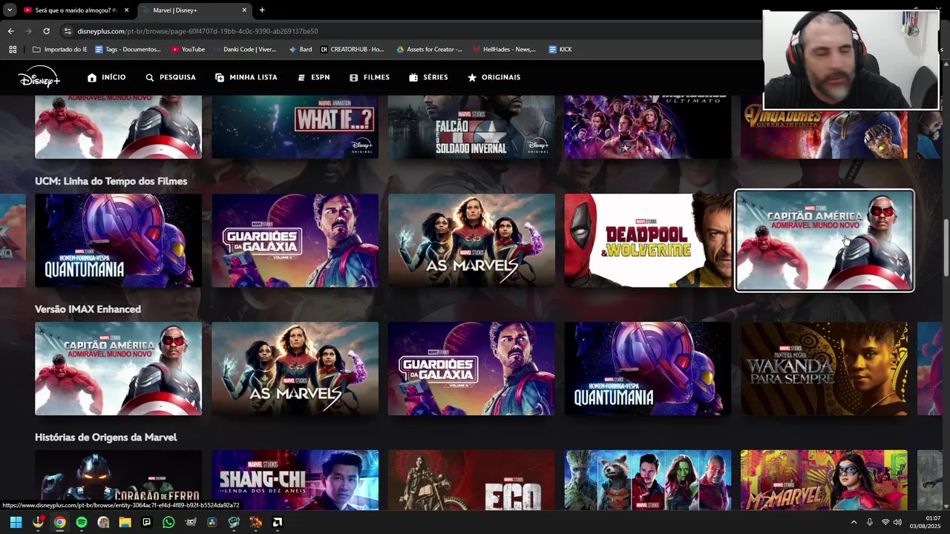The width and height of the screenshot is (950, 534).
Task: Open Deadpool & Wolverine thumbnail
Action: tap(648, 240)
